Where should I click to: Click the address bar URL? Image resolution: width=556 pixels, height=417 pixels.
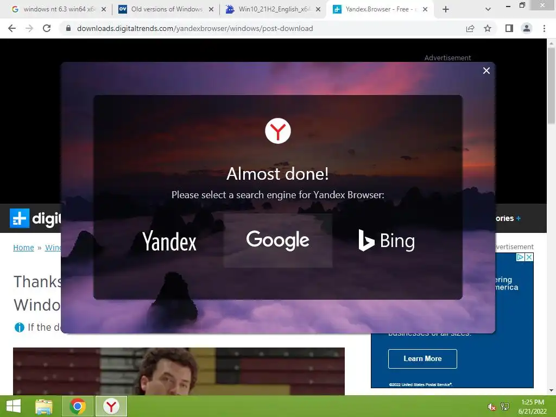point(195,28)
